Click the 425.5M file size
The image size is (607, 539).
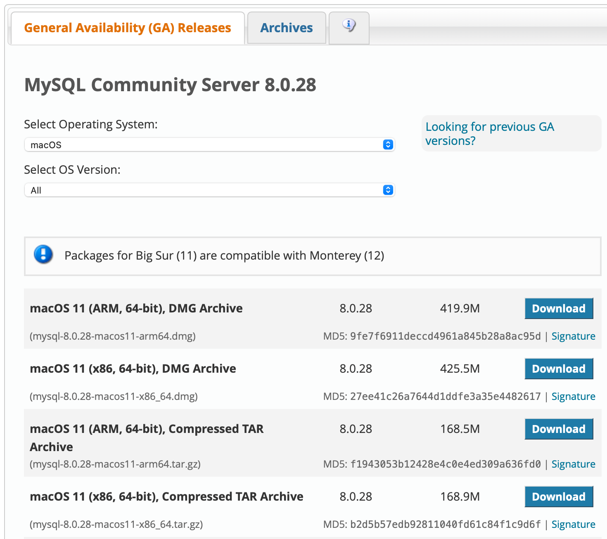[x=460, y=369]
